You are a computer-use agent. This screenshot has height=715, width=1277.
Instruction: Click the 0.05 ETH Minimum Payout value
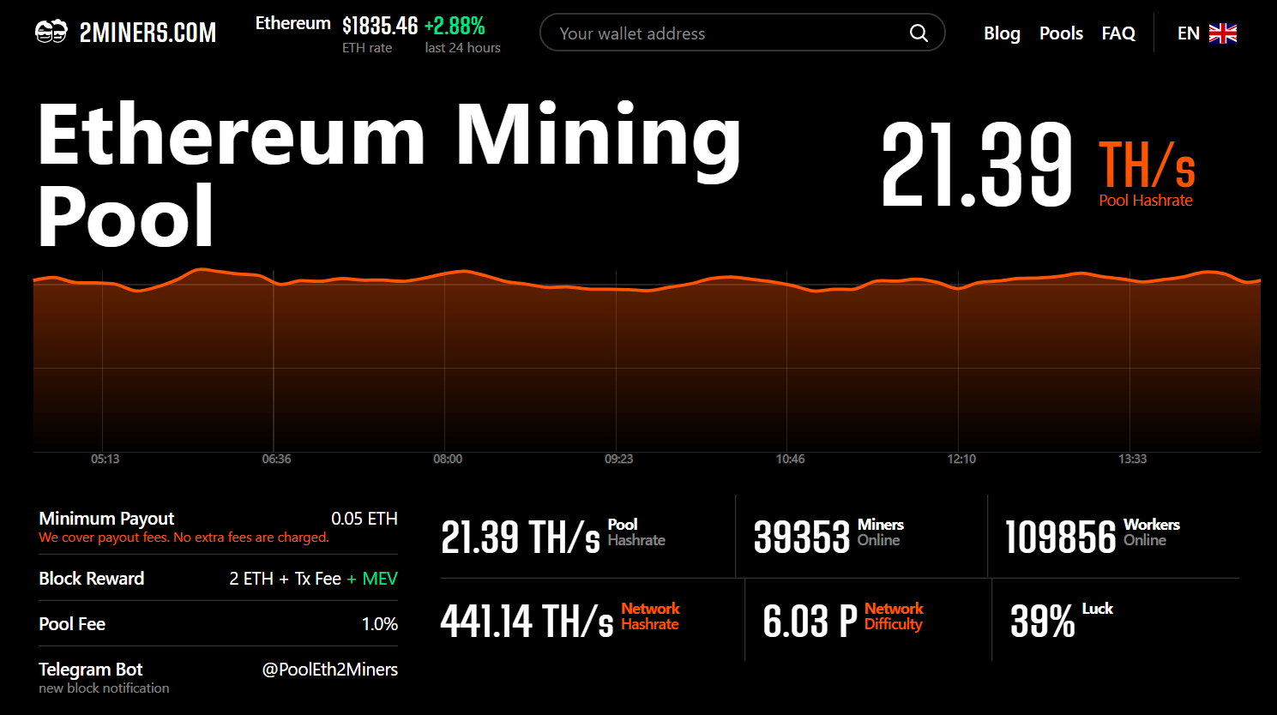[x=365, y=518]
